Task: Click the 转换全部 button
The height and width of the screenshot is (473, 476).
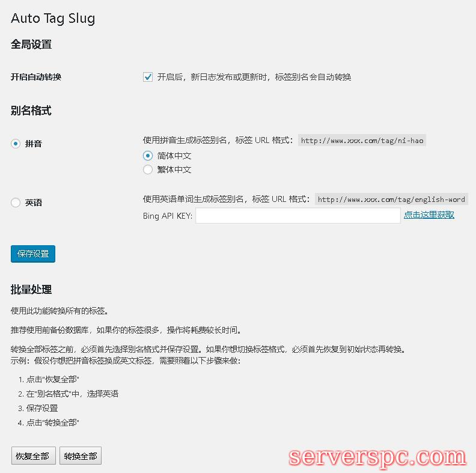Action: coord(81,456)
